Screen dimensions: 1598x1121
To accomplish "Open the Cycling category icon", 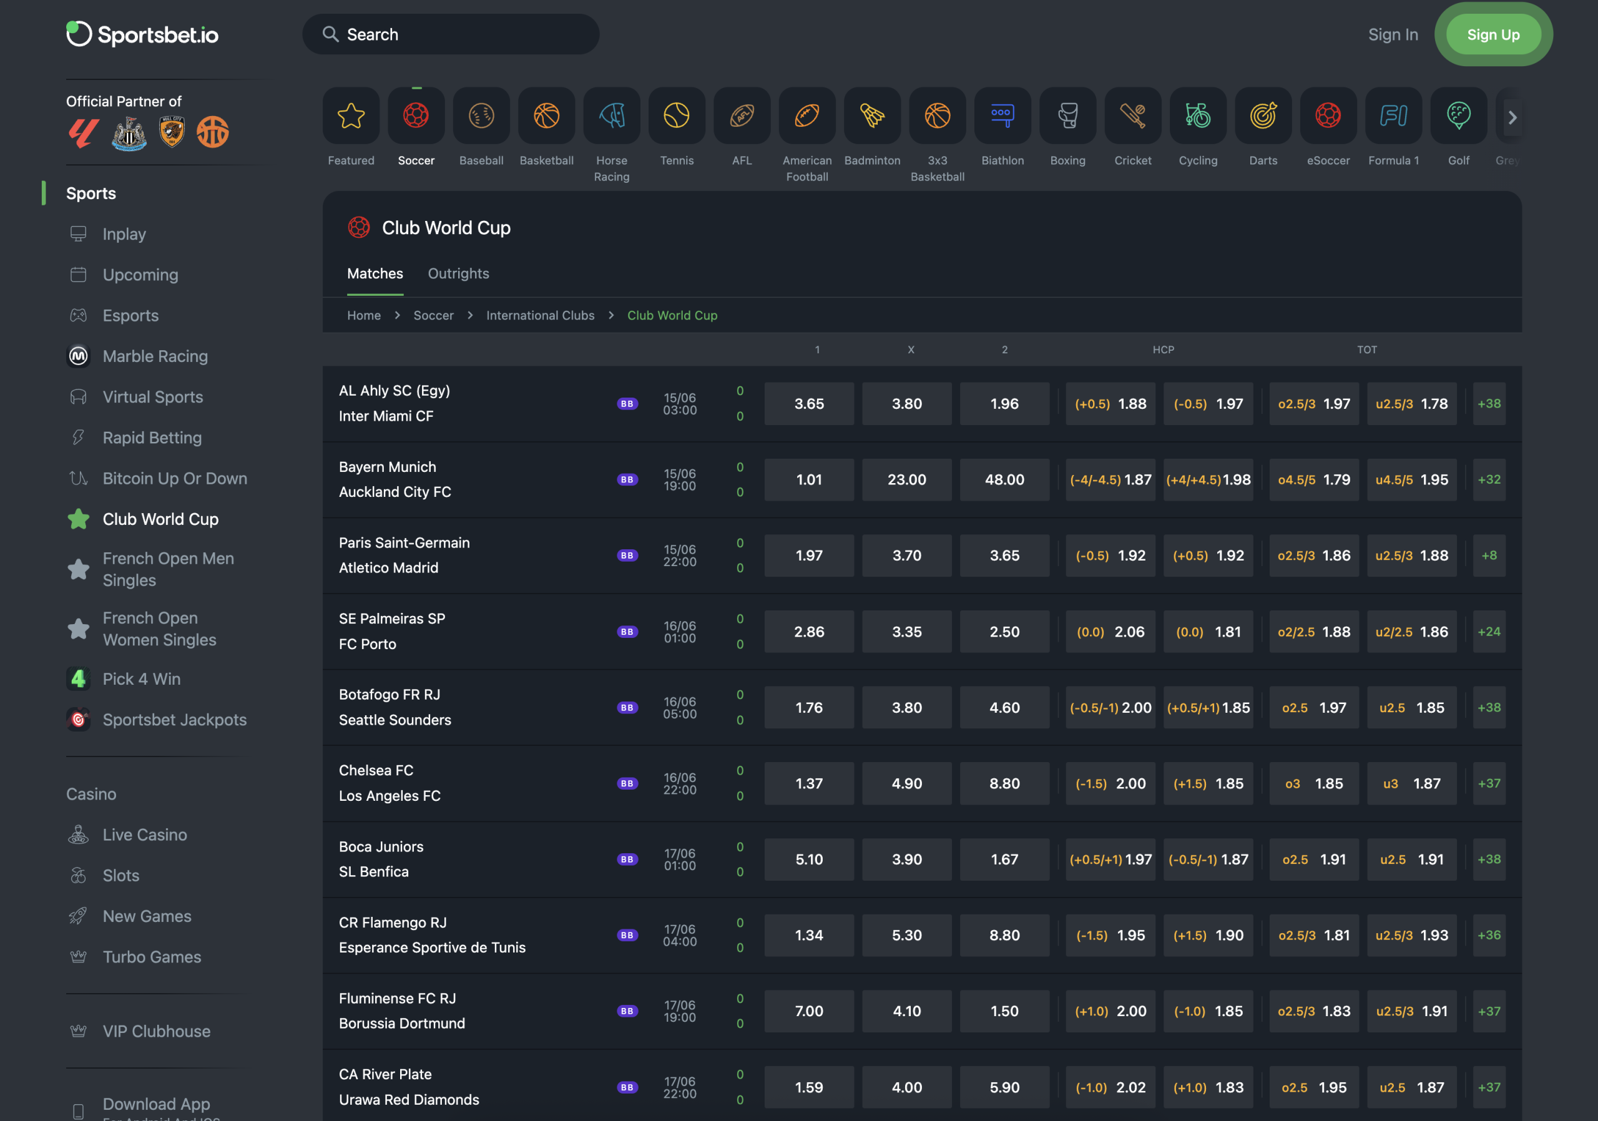I will click(x=1198, y=115).
